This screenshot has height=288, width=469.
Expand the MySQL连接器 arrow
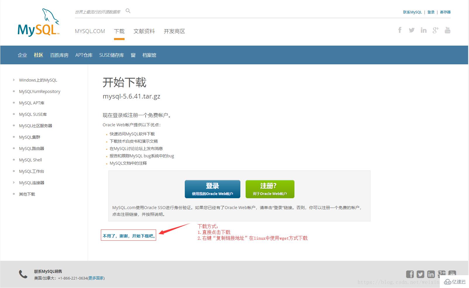point(14,182)
